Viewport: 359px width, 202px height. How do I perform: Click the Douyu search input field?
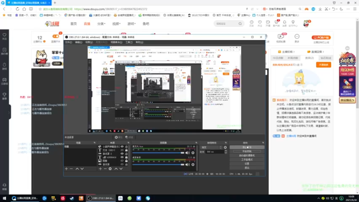point(226,24)
